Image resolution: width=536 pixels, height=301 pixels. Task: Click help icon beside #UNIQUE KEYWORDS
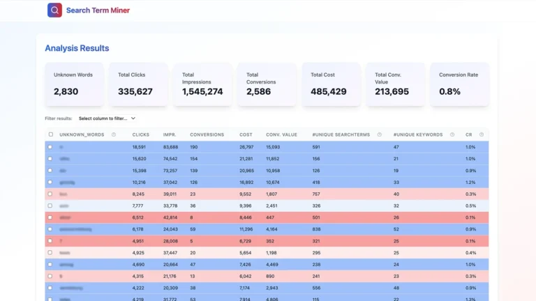pyautogui.click(x=452, y=134)
